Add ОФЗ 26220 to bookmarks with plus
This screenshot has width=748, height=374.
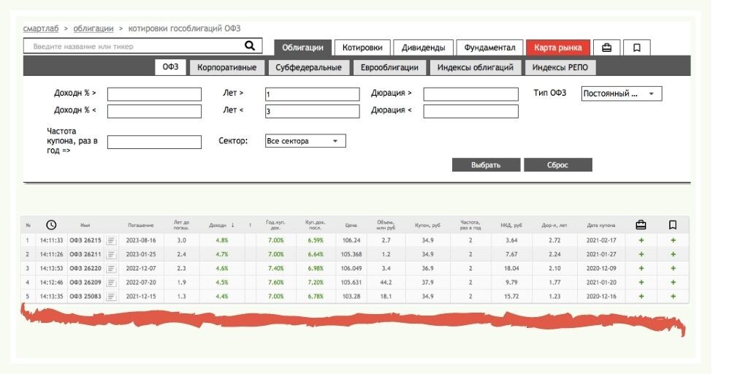[x=673, y=268]
